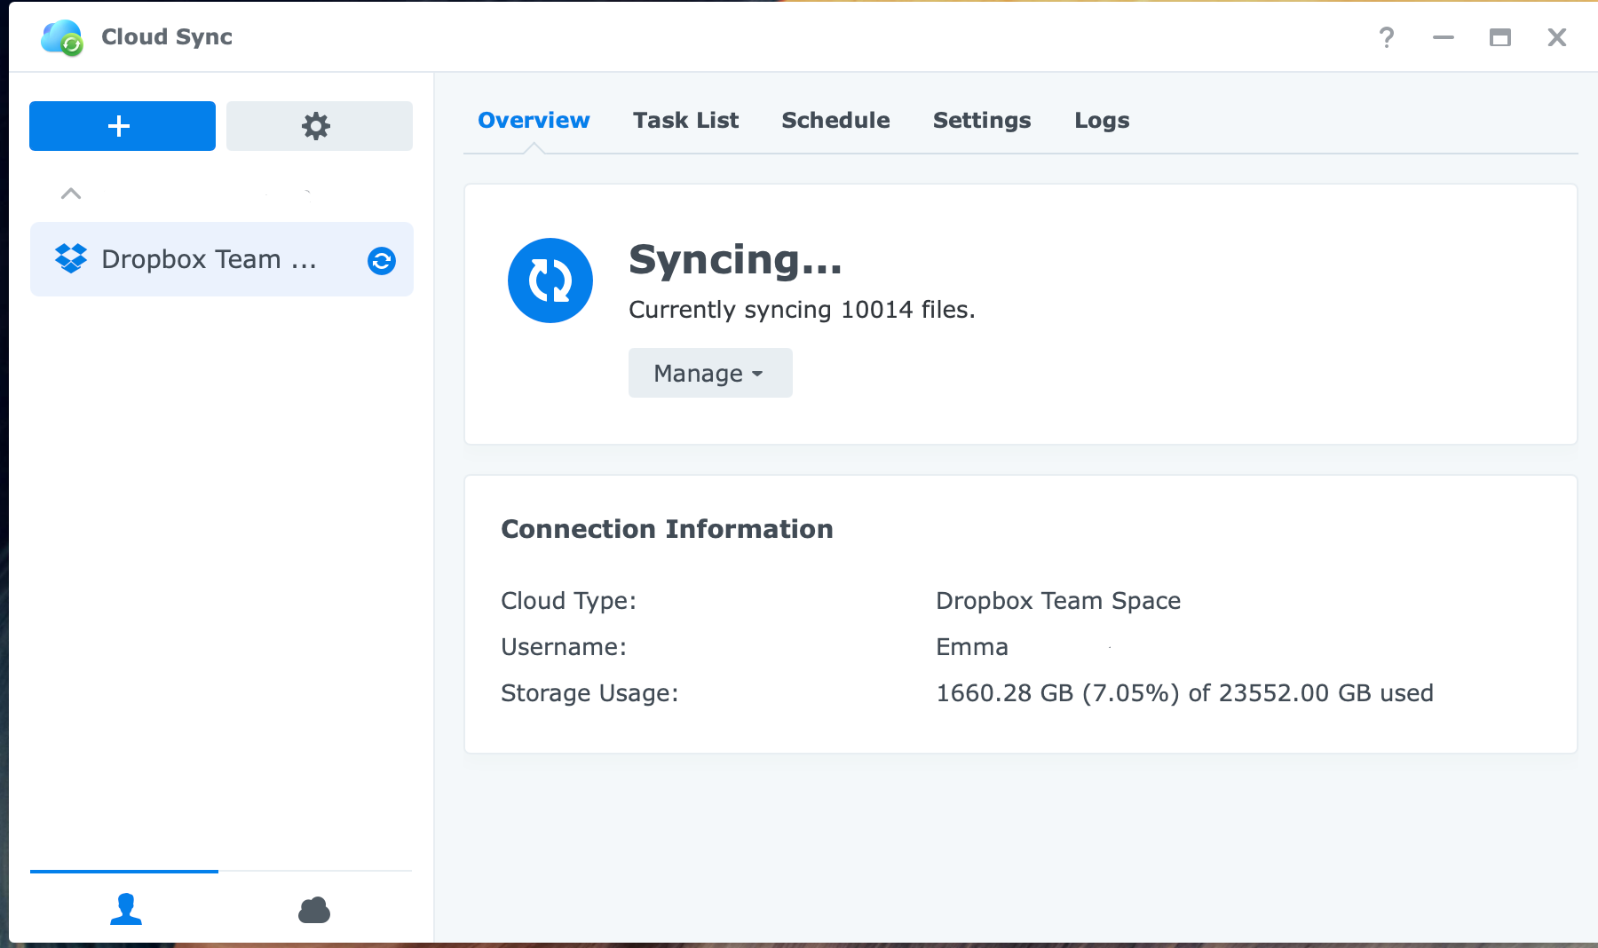1598x948 pixels.
Task: Click the 'Cloud Type:' label
Action: click(x=568, y=601)
